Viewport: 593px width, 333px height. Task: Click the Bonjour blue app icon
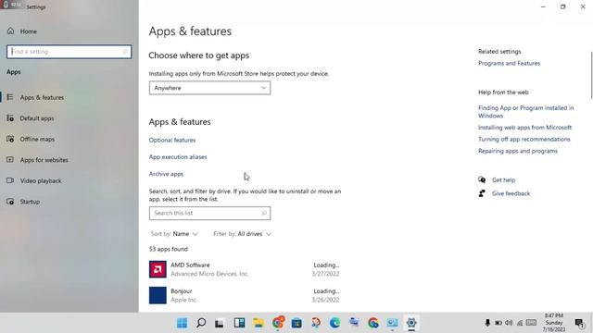[158, 296]
